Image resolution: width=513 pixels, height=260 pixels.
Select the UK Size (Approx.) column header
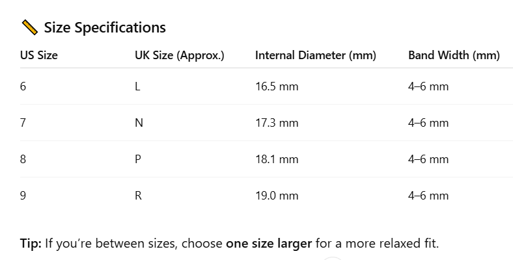coord(179,55)
